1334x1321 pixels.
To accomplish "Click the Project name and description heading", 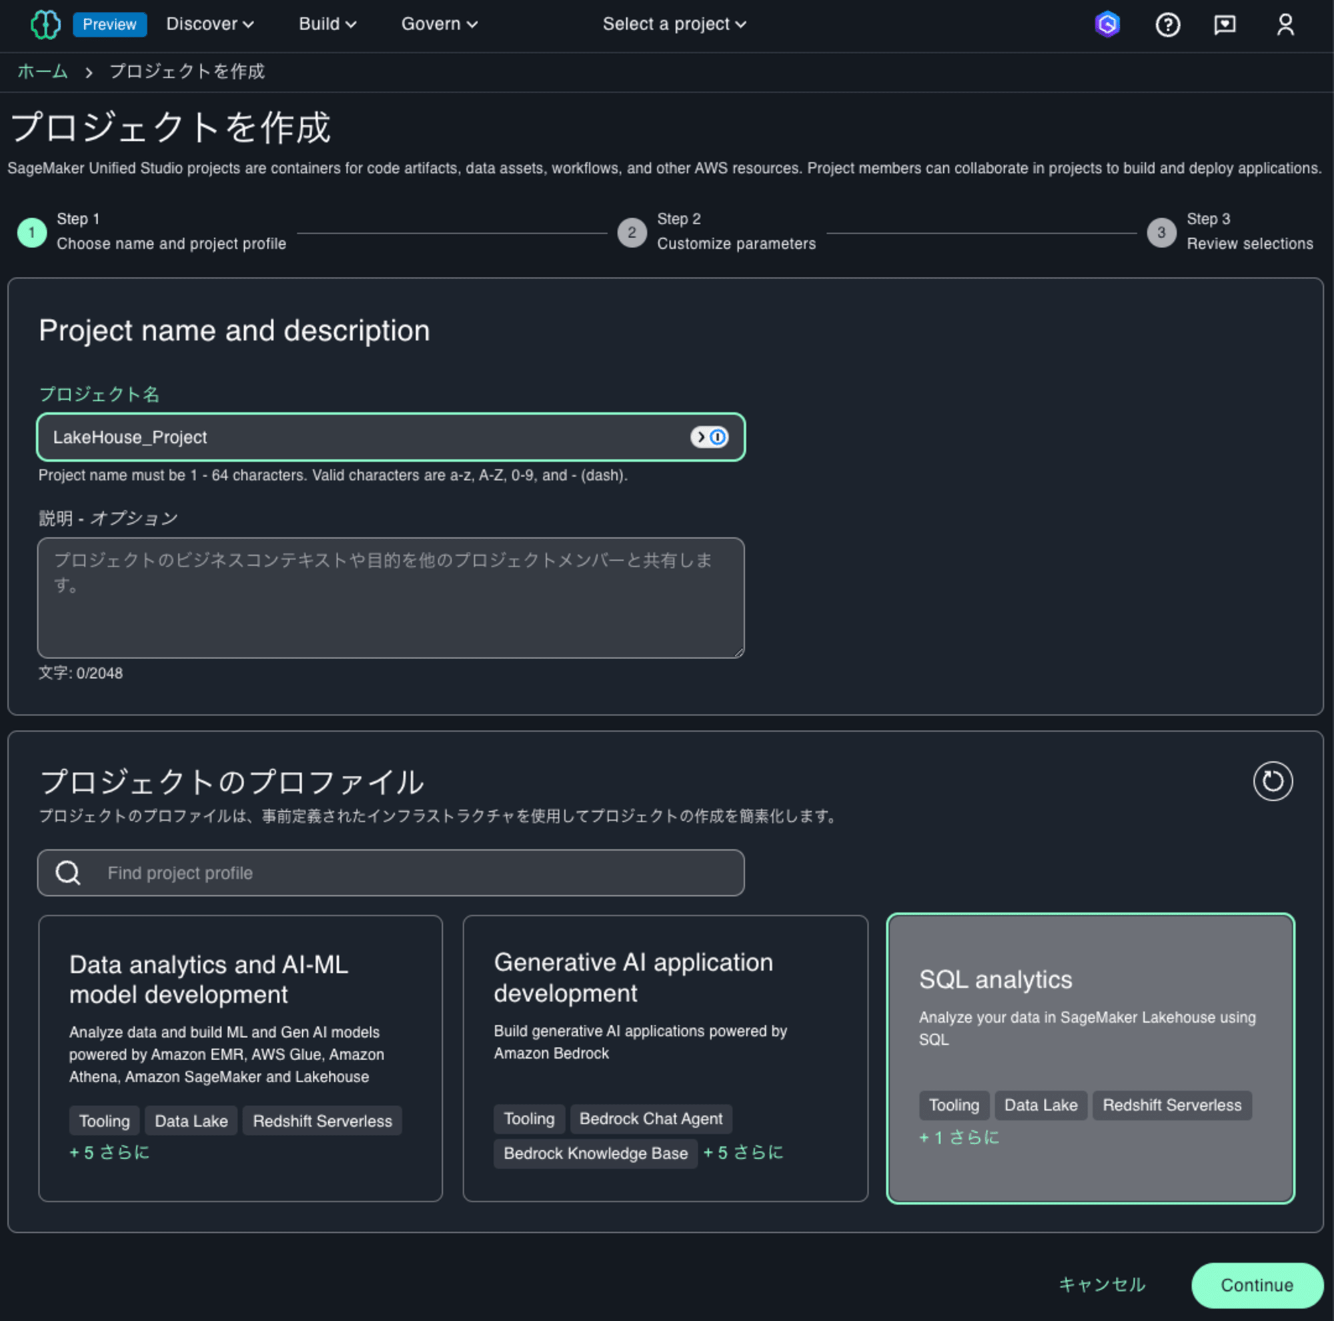I will pyautogui.click(x=234, y=331).
